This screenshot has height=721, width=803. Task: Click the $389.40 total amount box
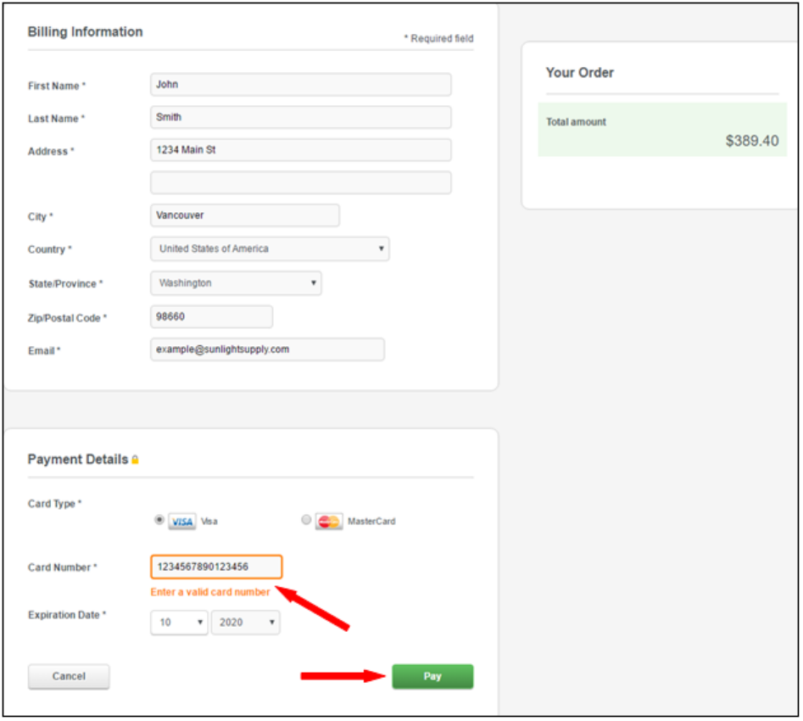coord(661,130)
